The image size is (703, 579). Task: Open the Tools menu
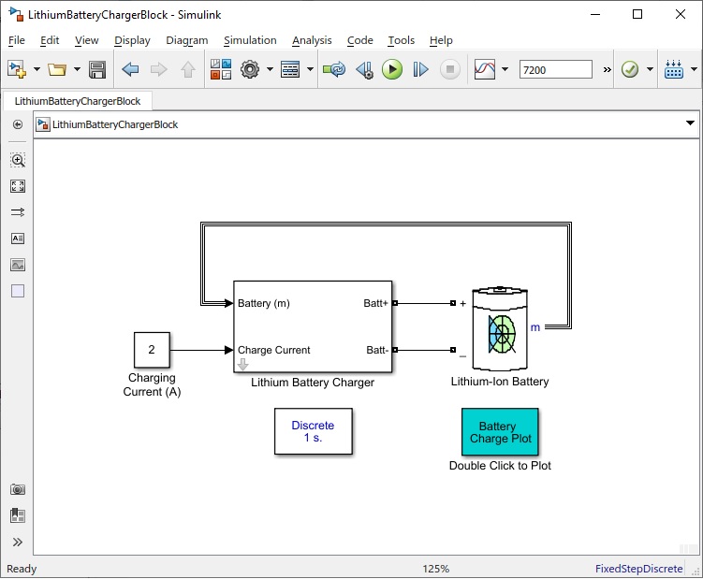(x=402, y=40)
